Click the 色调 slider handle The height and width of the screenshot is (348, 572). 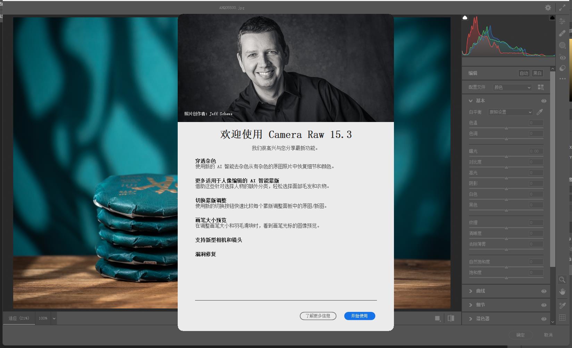506,139
